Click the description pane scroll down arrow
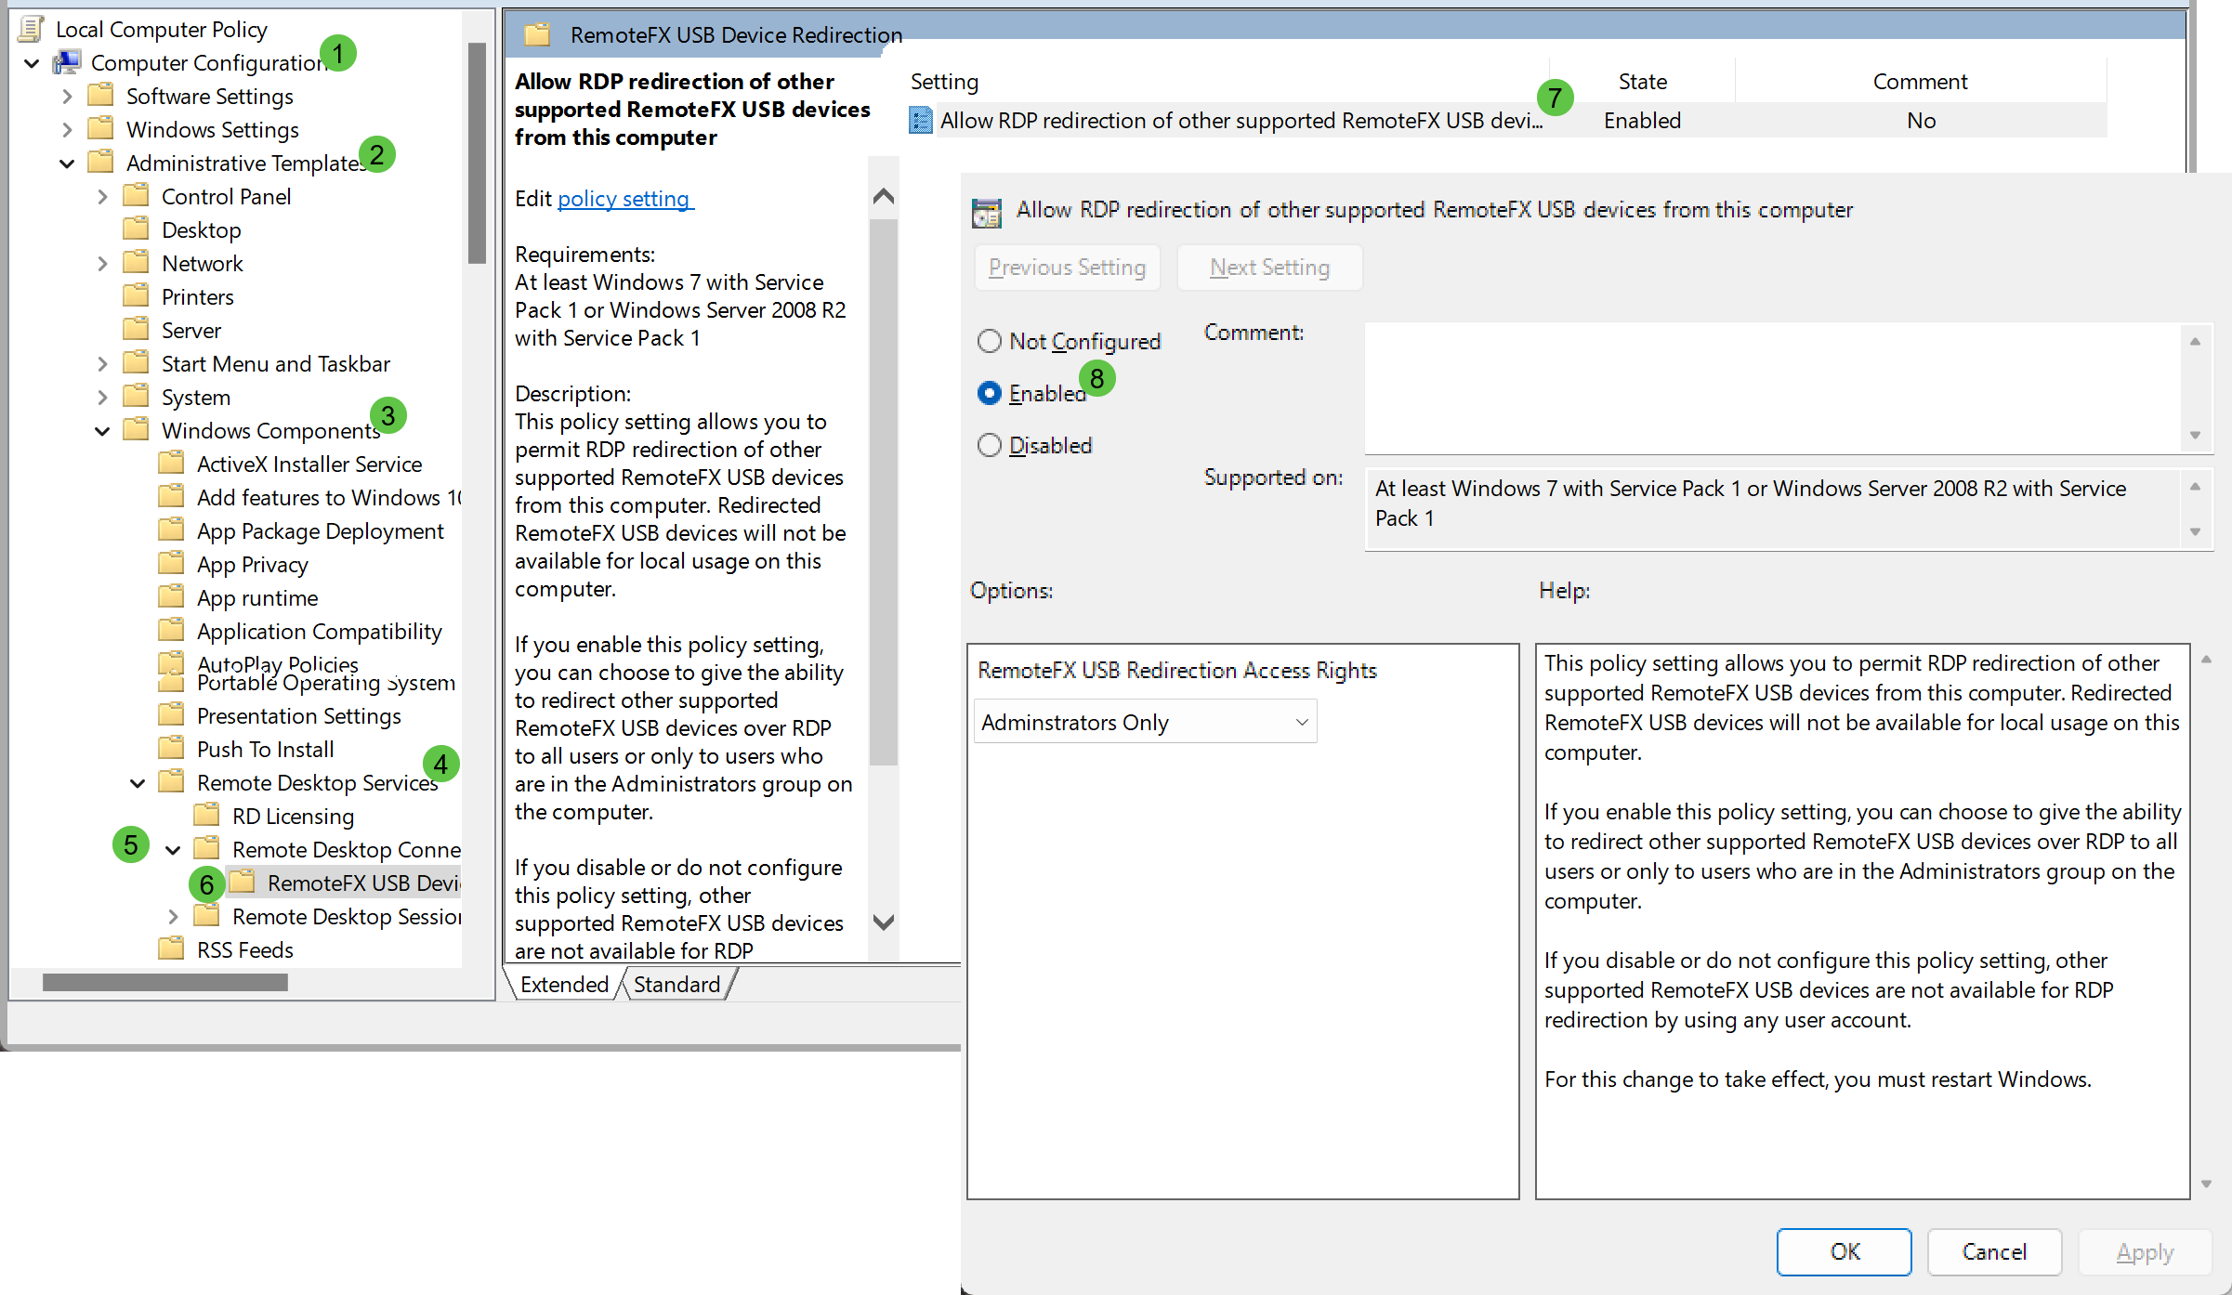The width and height of the screenshot is (2232, 1295). (x=884, y=922)
